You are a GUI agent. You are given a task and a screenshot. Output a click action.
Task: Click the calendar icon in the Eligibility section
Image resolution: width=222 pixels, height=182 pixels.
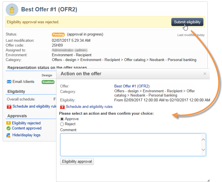click(x=9, y=106)
